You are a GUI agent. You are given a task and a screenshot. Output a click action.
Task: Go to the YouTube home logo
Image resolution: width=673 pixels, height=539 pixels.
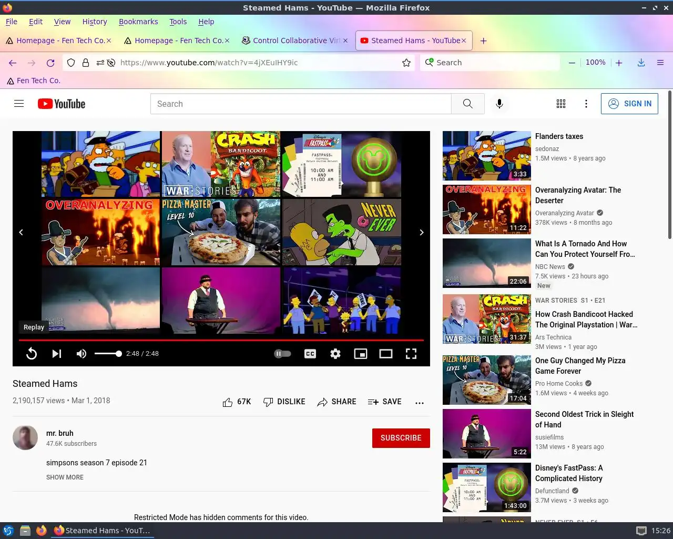point(62,104)
